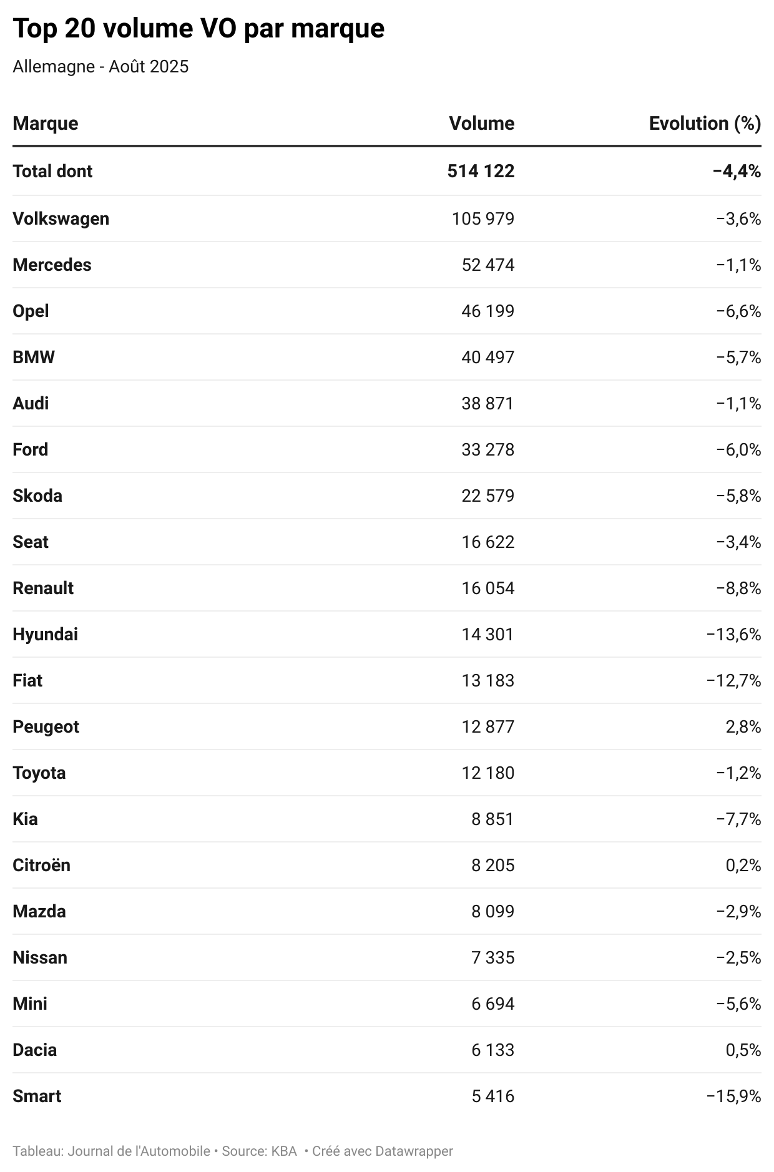Image resolution: width=774 pixels, height=1172 pixels.
Task: Select the Citroën row label
Action: [41, 866]
